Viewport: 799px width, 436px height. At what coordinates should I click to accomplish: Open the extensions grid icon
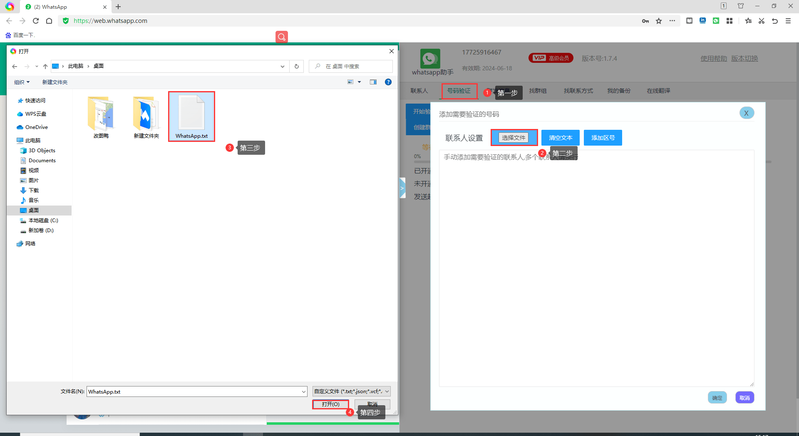pyautogui.click(x=730, y=21)
